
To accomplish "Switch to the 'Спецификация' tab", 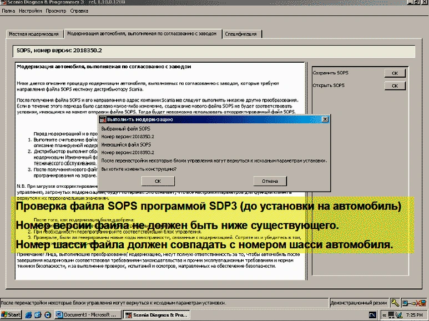I will click(x=241, y=34).
